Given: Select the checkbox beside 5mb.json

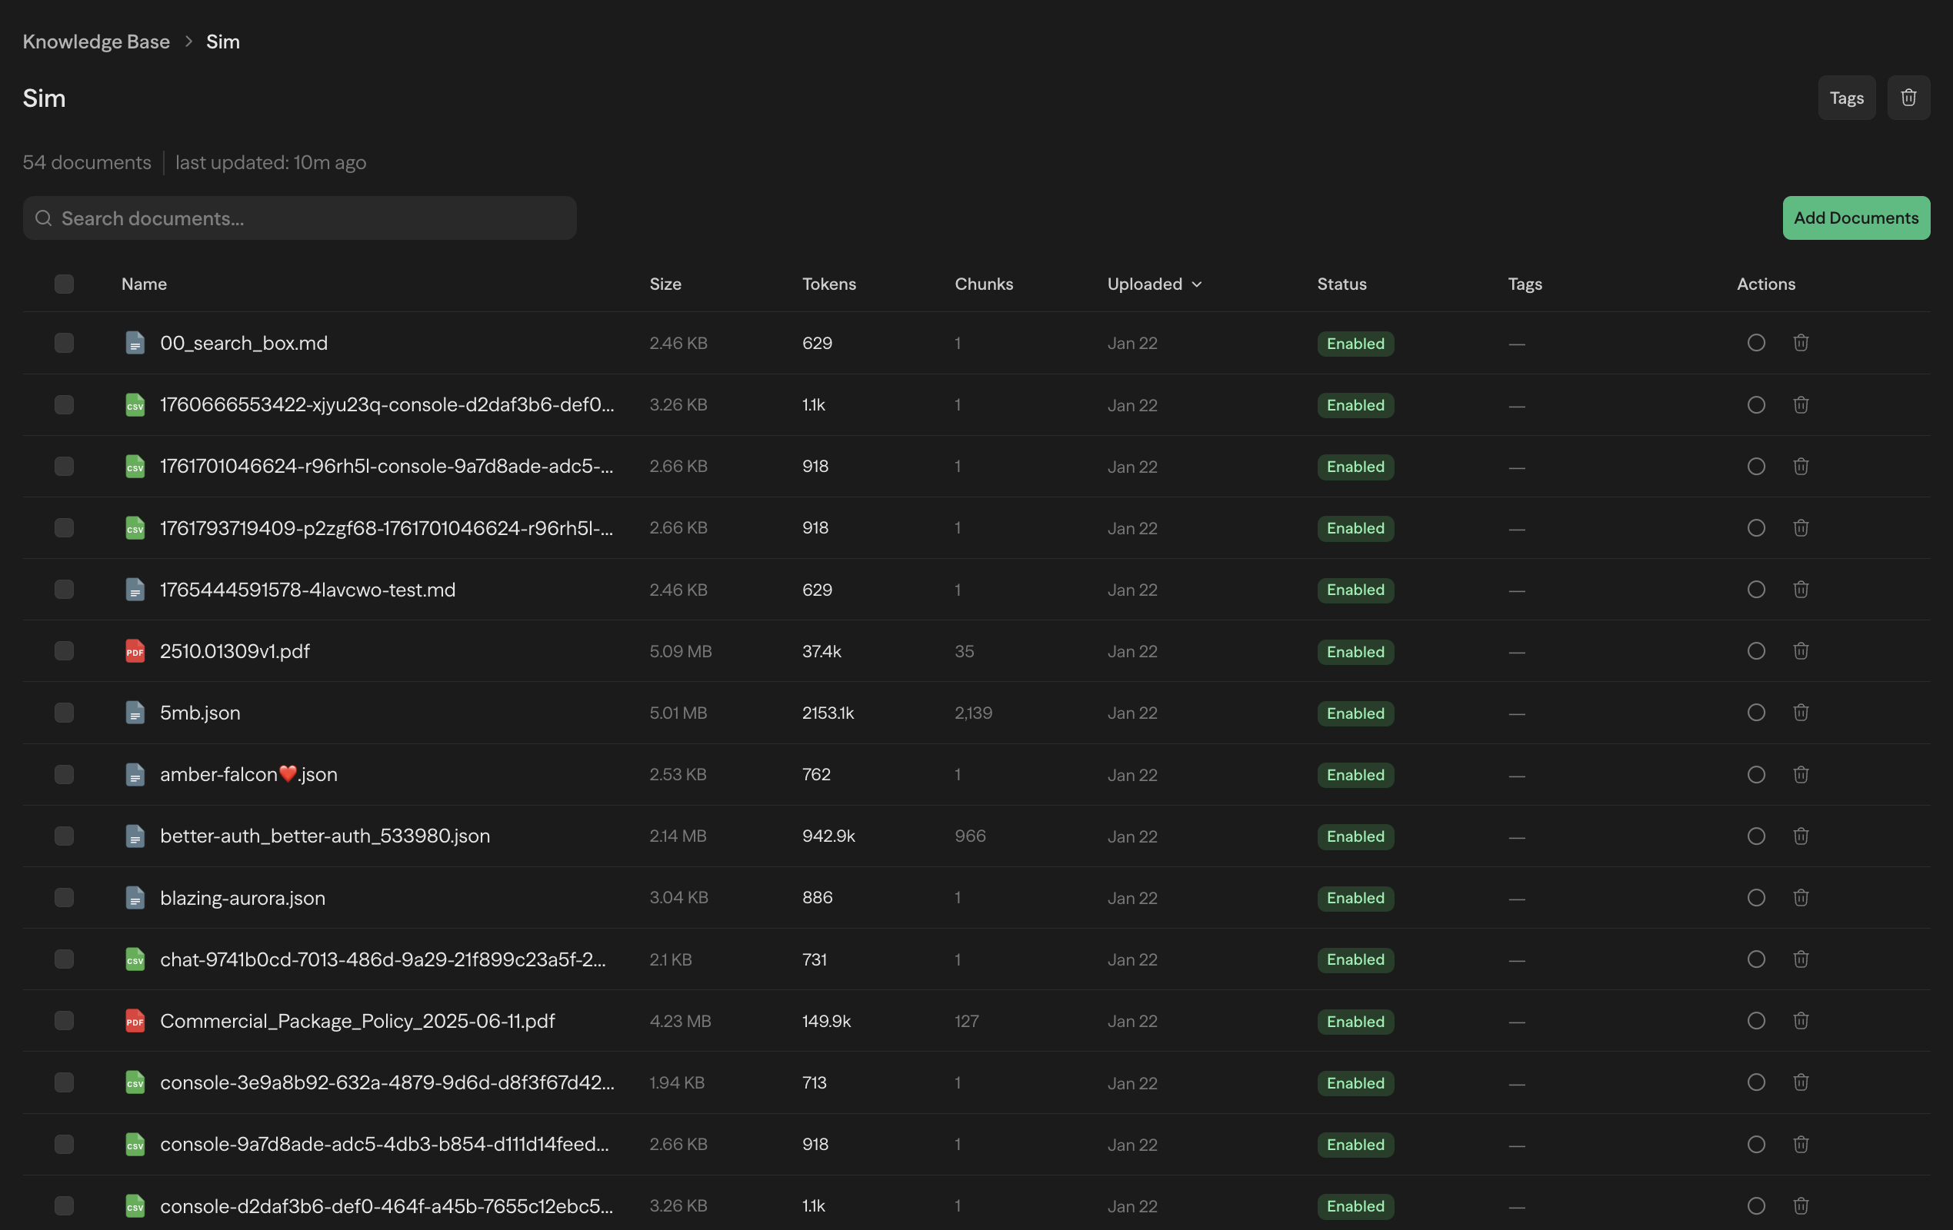Looking at the screenshot, I should coord(64,713).
